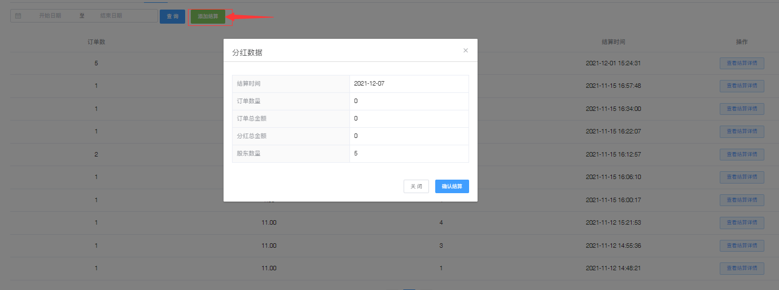Screen dimensions: 779x290
Task: View settlement details for 2021-11-15 16:06:10
Action: pos(742,177)
